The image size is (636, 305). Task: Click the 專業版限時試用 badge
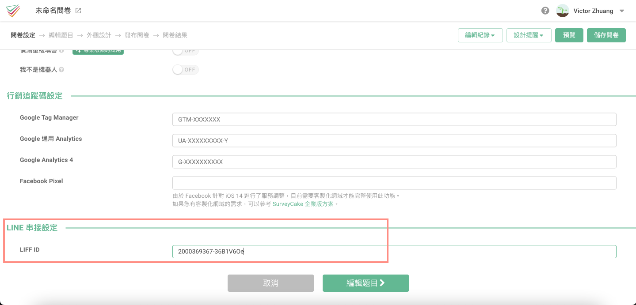[98, 51]
